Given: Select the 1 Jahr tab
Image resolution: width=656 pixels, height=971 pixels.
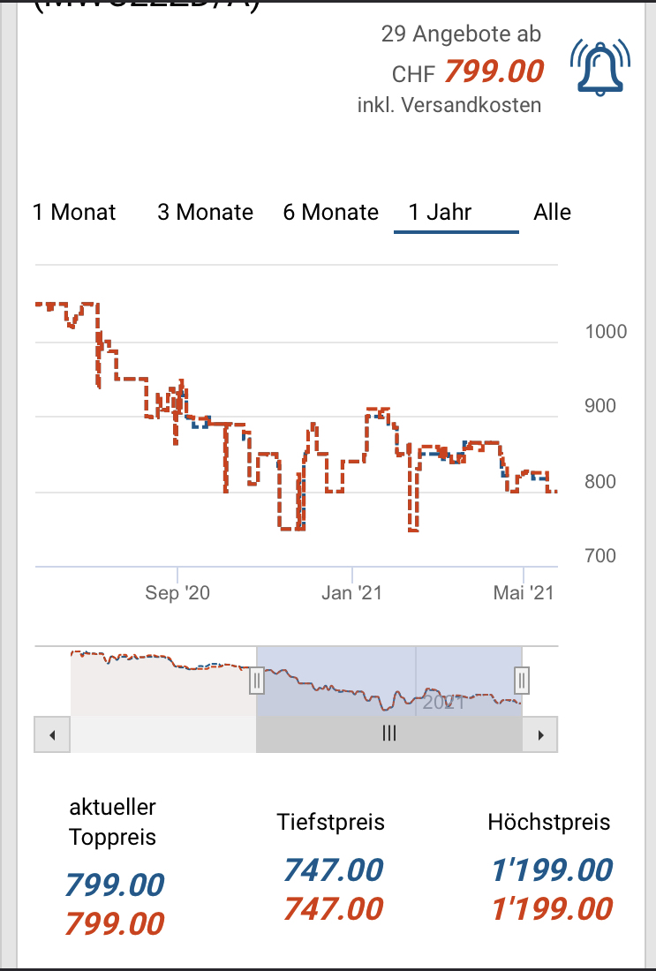Looking at the screenshot, I should 440,213.
